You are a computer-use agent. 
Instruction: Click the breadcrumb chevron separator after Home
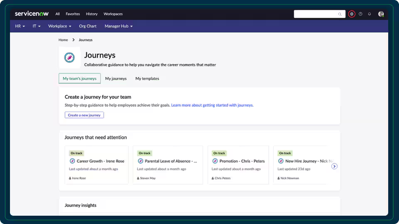pos(74,40)
